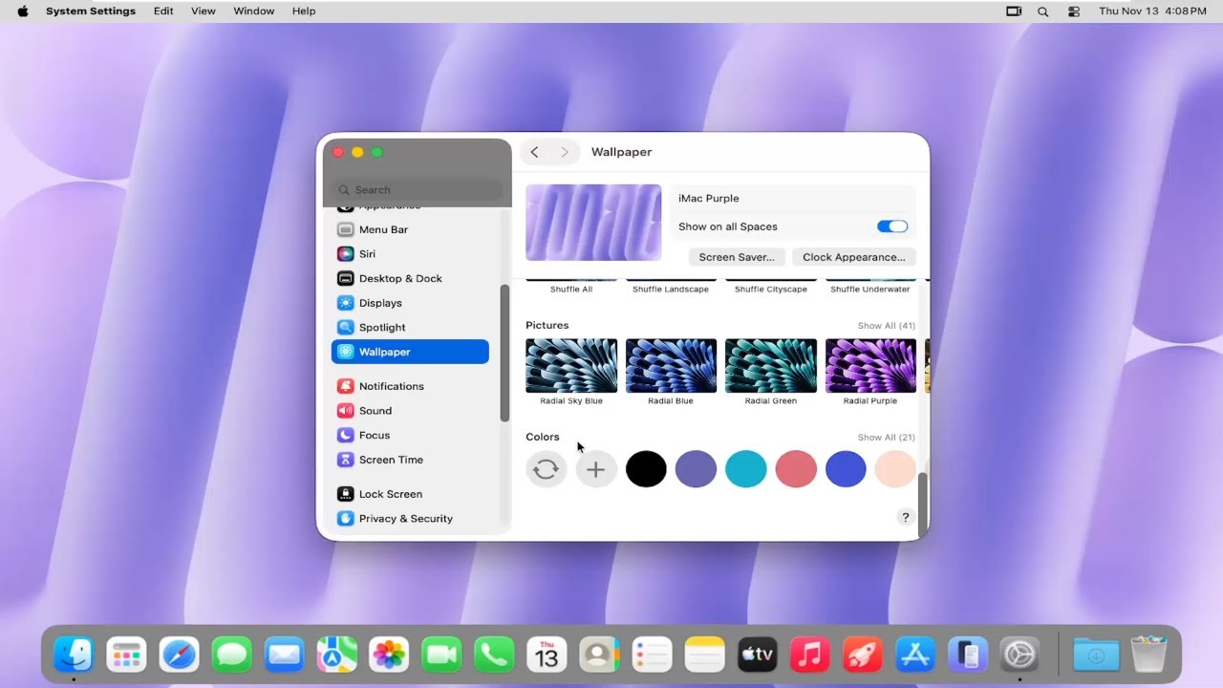Select Radial Purple wallpaper thumbnail
1223x688 pixels.
(x=870, y=366)
